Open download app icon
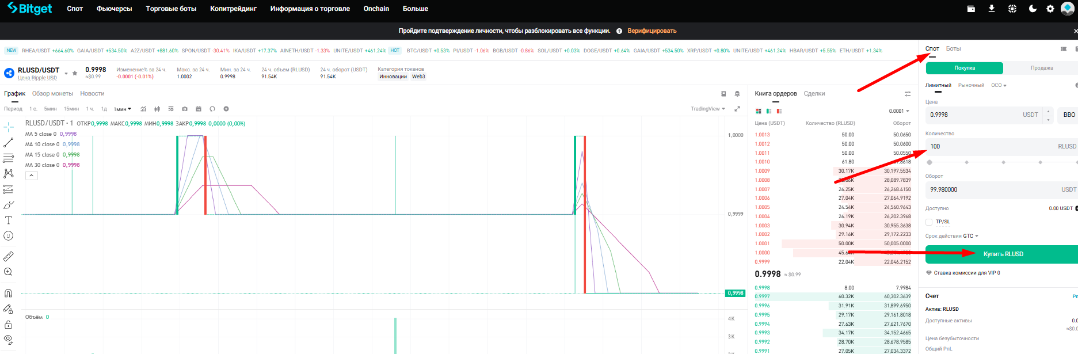This screenshot has height=354, width=1078. click(x=992, y=9)
